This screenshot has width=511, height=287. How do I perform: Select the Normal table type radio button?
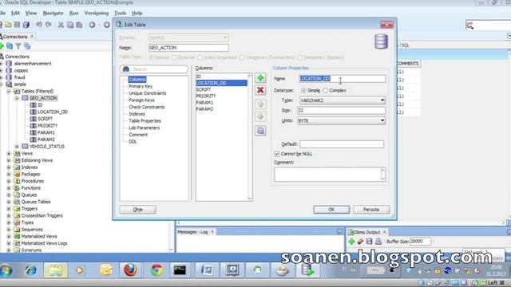(151, 57)
